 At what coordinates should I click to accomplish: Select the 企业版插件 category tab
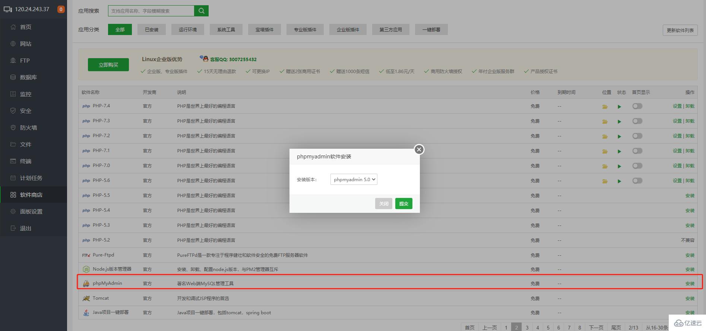point(348,29)
